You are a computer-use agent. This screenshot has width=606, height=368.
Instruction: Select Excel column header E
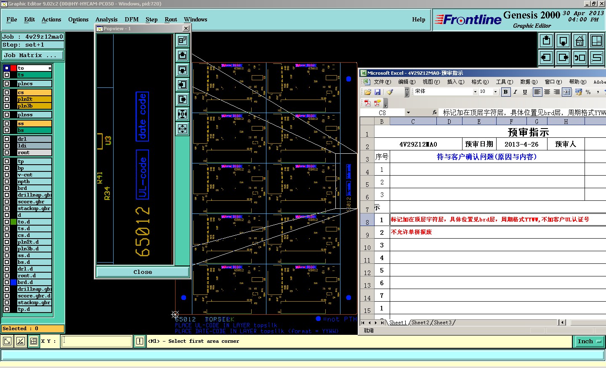tap(479, 121)
